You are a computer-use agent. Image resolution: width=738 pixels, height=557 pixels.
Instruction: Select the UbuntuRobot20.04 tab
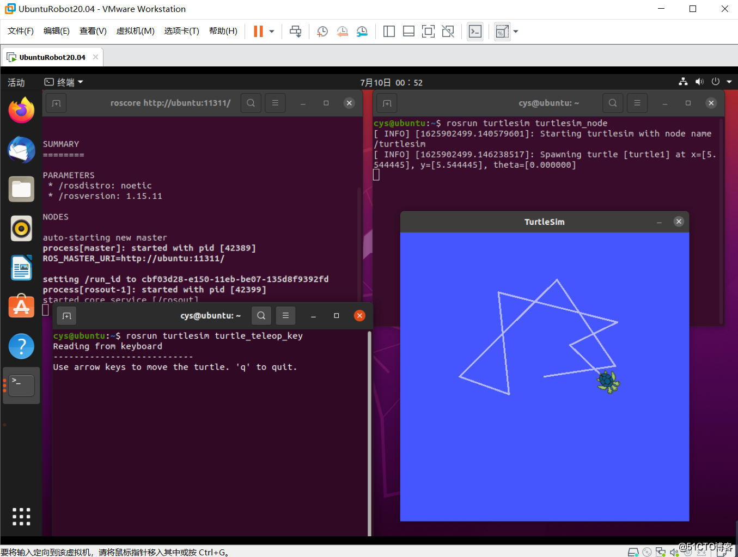52,57
